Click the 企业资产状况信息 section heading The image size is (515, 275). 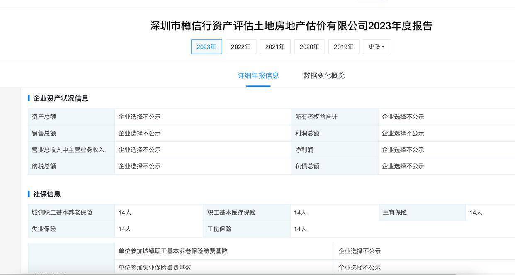61,98
